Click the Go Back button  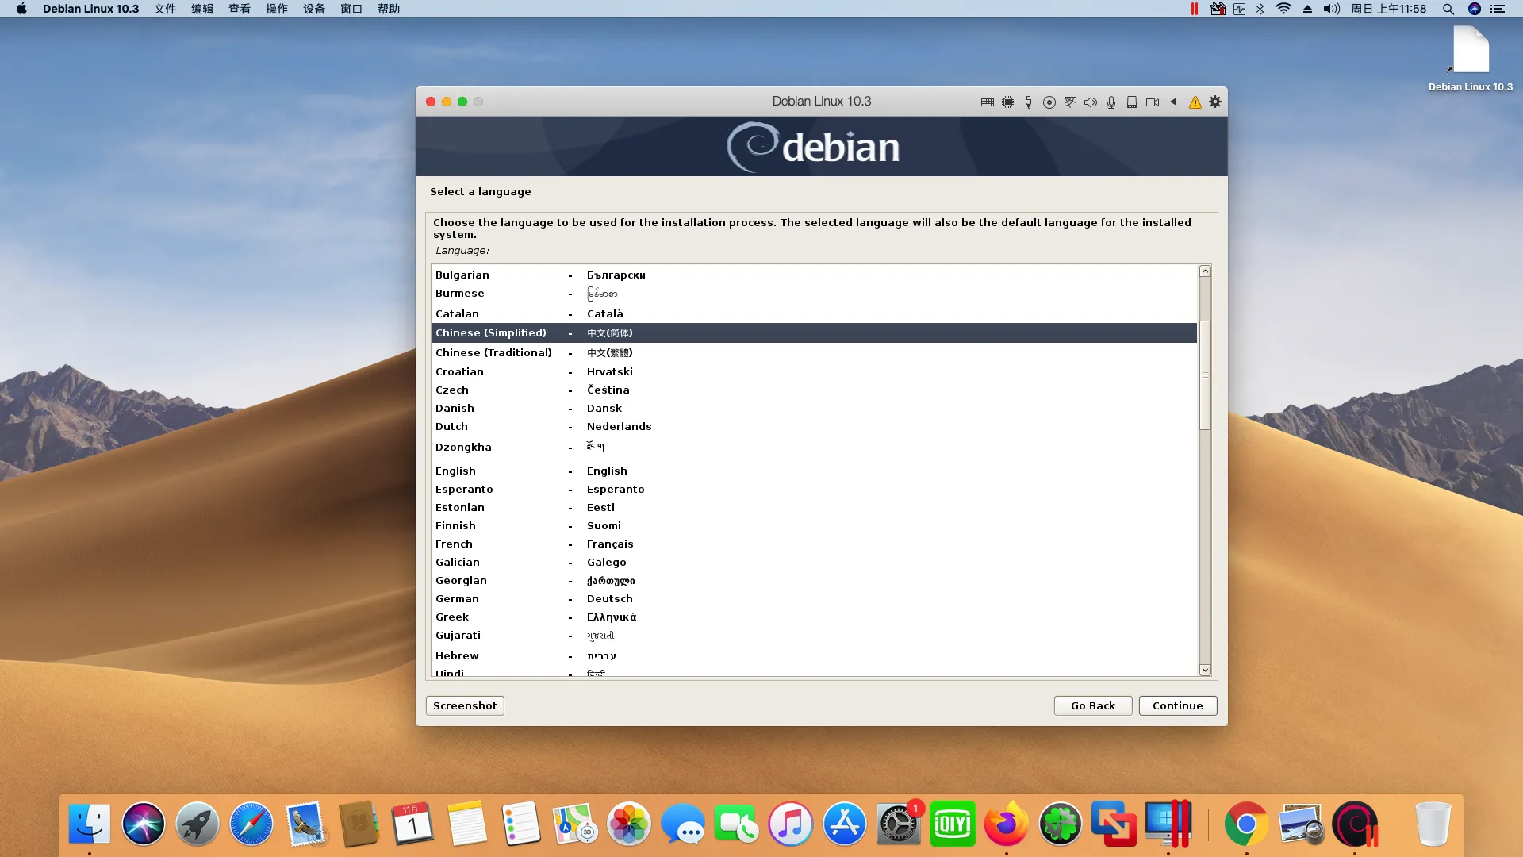[1093, 705]
